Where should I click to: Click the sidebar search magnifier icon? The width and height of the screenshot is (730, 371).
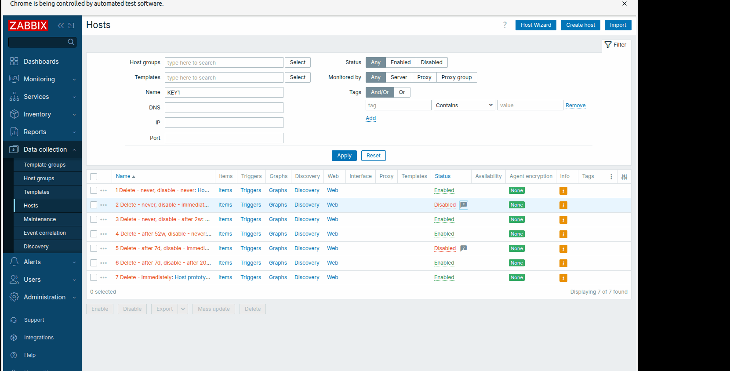click(x=71, y=42)
